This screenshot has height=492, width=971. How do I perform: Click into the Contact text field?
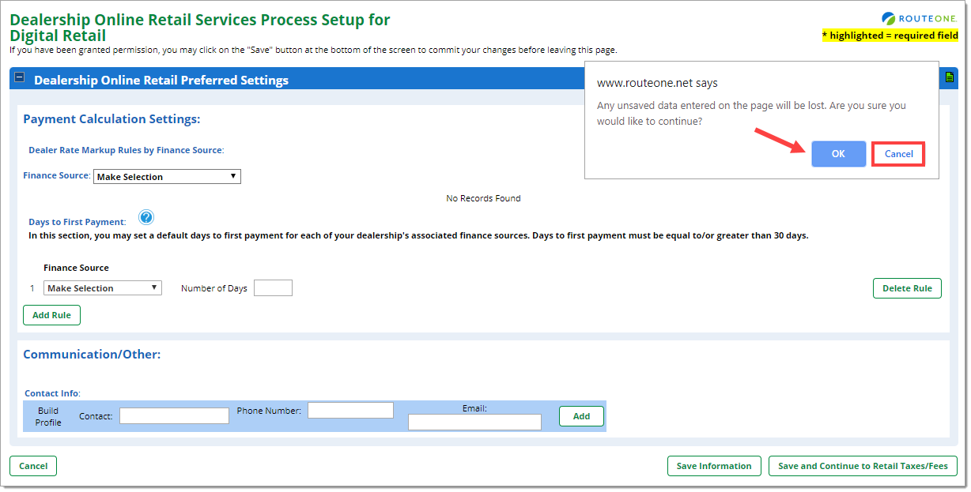tap(174, 415)
